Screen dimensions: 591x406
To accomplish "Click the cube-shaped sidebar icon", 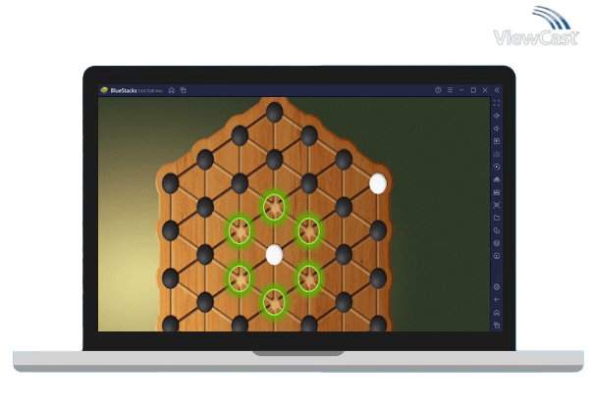I will (x=497, y=243).
